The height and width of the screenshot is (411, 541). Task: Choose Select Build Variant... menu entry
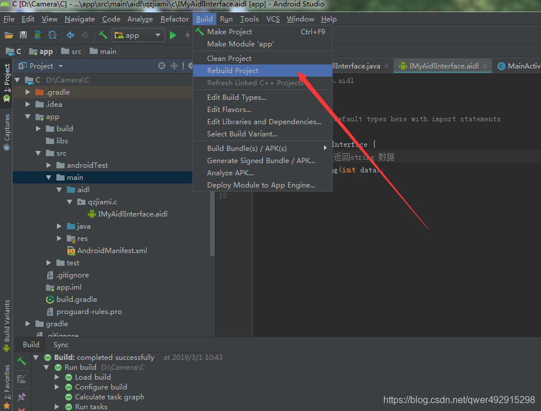coord(262,134)
